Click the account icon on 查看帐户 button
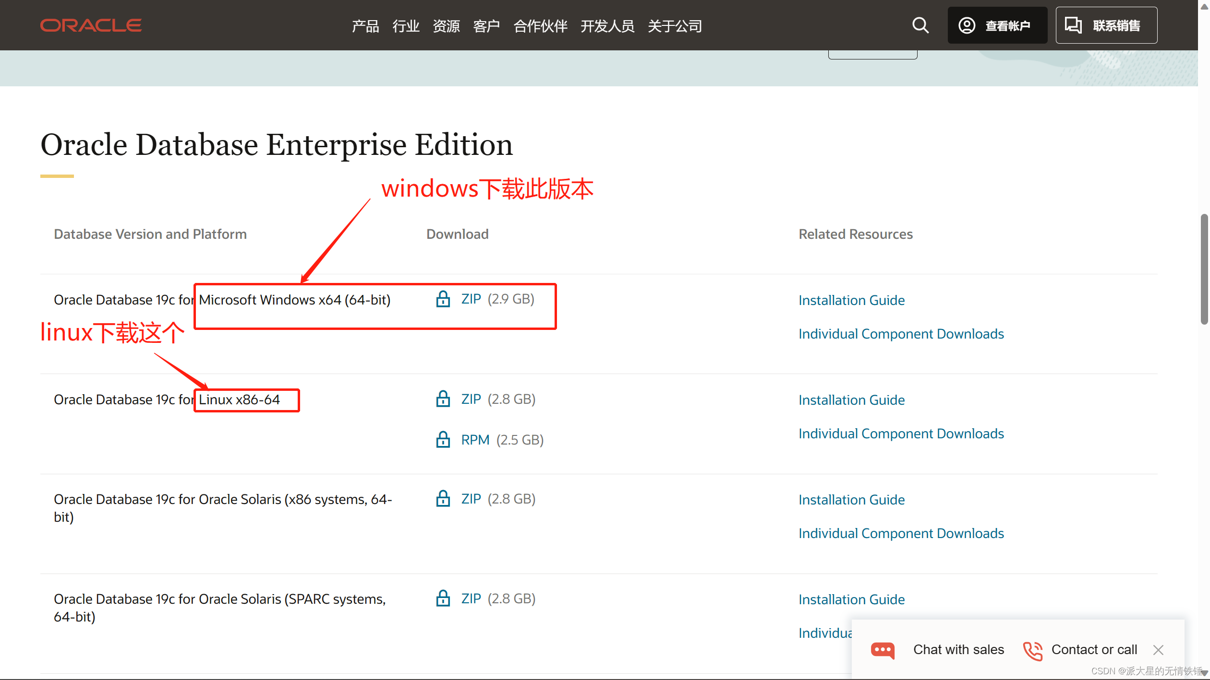 968,25
